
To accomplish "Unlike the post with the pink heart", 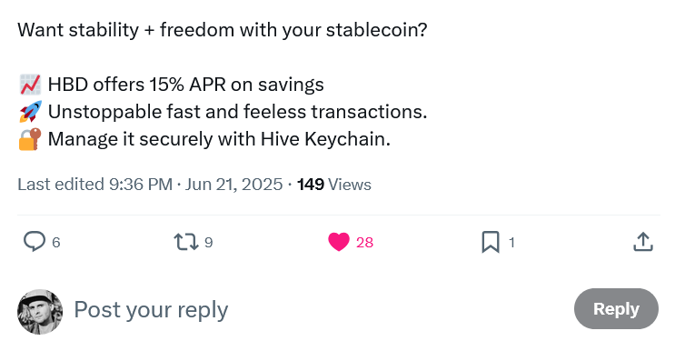I will pos(339,241).
